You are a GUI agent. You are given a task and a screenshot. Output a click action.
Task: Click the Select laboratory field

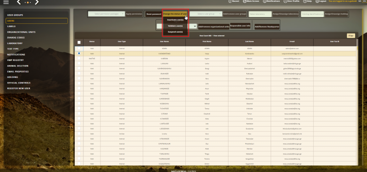click(260, 14)
